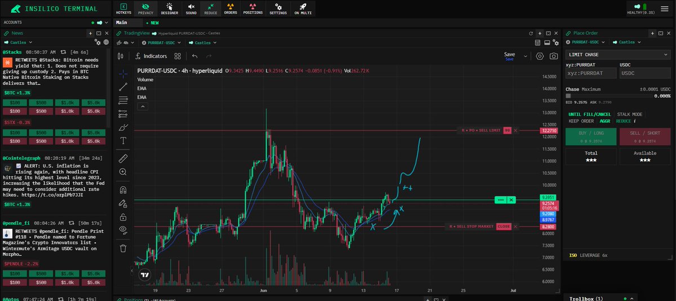Add a new workspace with + NEW
This screenshot has width=676, height=301.
point(152,23)
